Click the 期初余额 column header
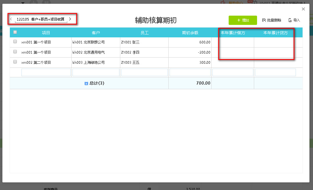313x190 pixels. (x=190, y=33)
